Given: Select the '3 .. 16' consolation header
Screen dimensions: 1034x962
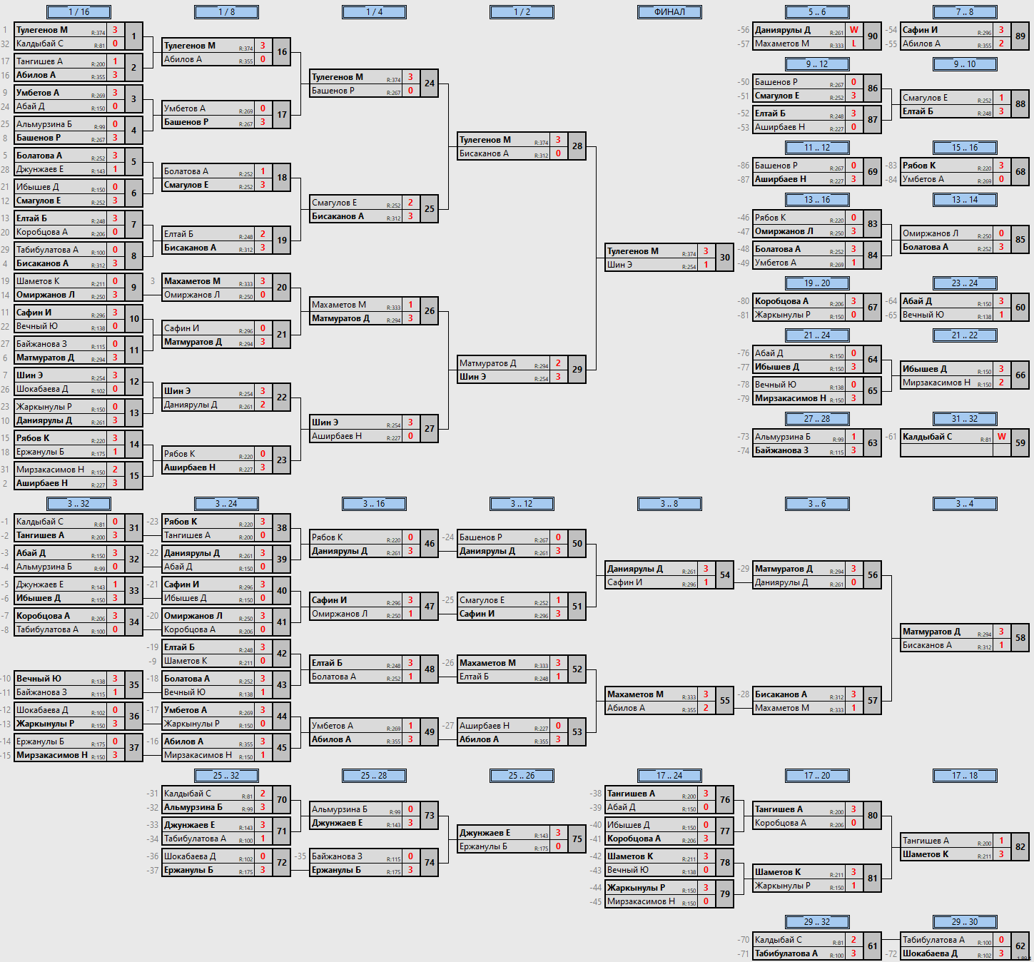Looking at the screenshot, I should click(374, 504).
